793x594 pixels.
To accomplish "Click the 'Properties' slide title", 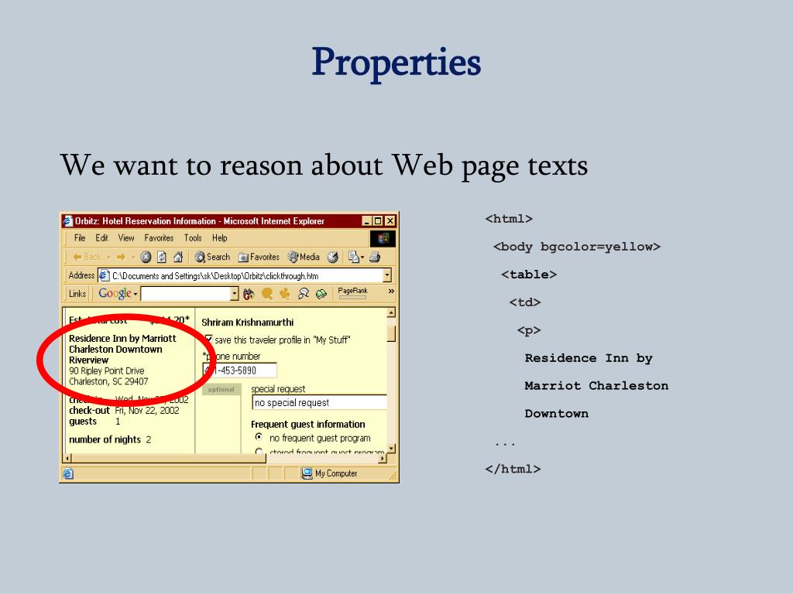I will pos(396,63).
